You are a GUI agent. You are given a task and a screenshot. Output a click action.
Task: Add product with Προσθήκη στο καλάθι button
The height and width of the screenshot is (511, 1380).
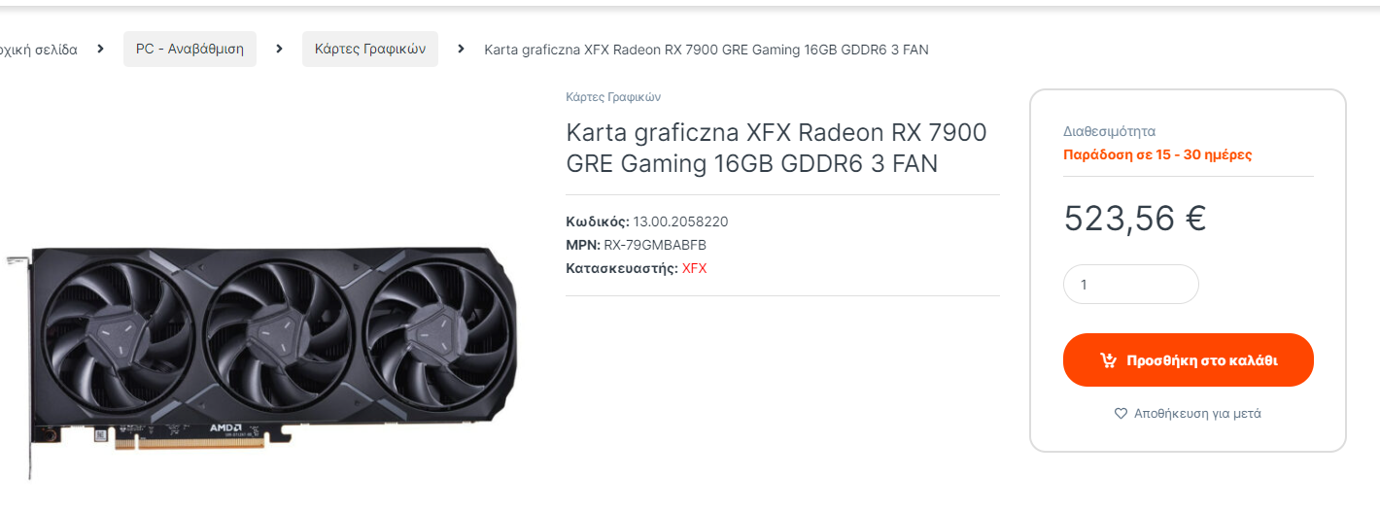(x=1189, y=360)
